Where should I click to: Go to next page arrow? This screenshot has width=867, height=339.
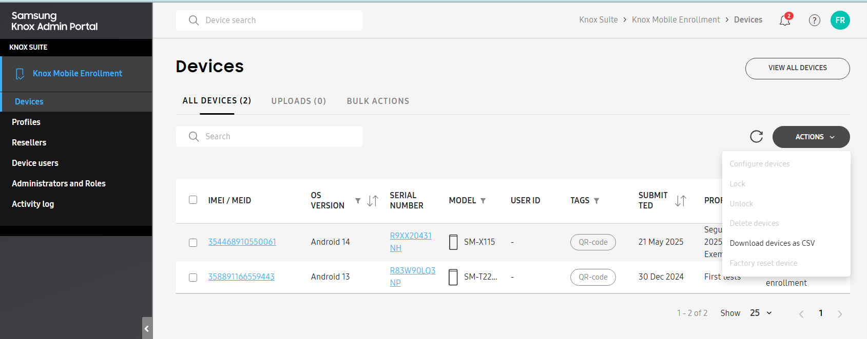pos(840,314)
